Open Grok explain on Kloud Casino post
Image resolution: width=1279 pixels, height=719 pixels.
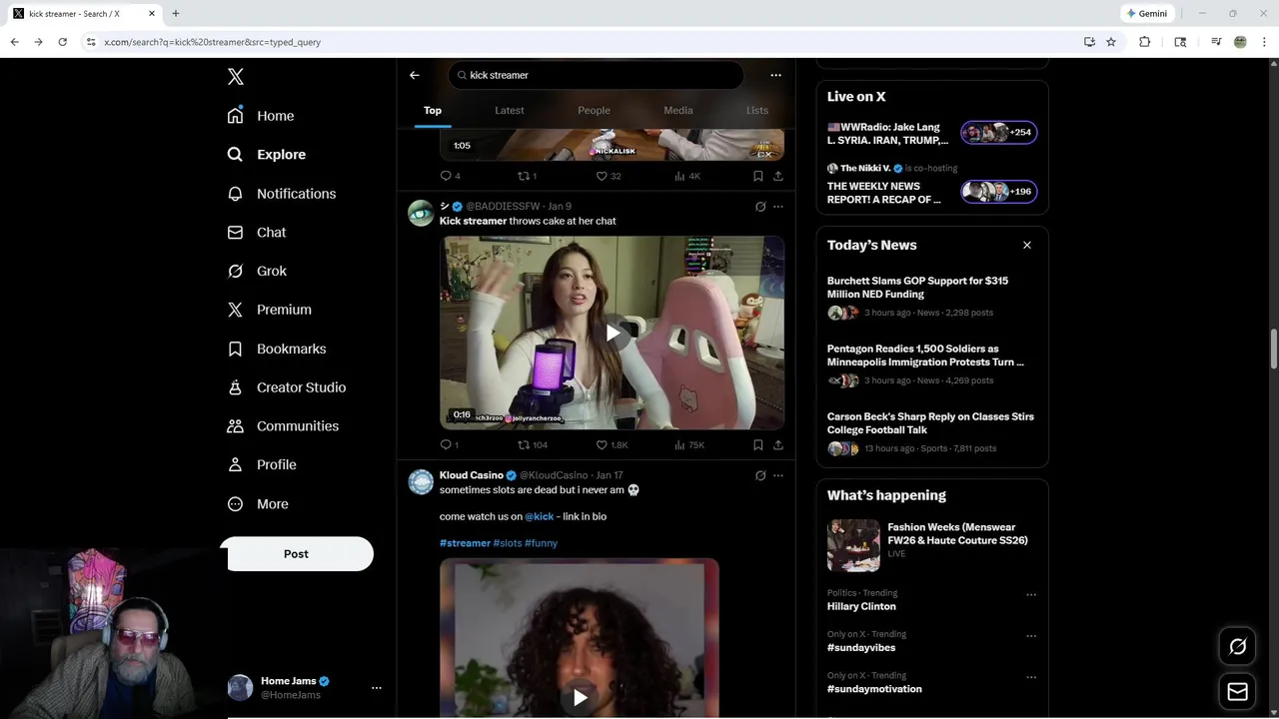(760, 475)
